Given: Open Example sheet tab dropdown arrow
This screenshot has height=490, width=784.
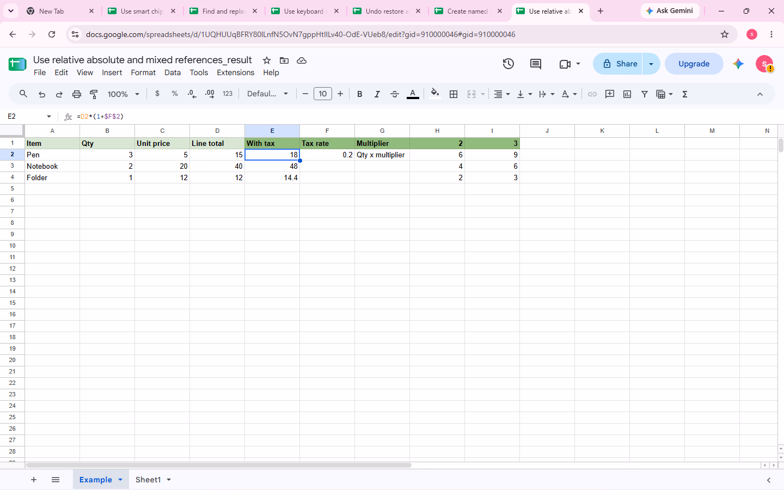Looking at the screenshot, I should 120,480.
